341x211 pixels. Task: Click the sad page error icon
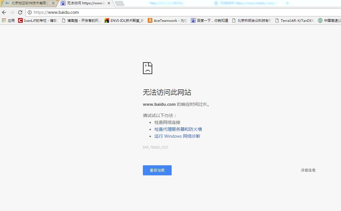click(x=147, y=68)
